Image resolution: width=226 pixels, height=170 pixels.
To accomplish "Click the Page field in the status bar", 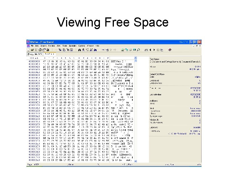I will pos(47,165).
